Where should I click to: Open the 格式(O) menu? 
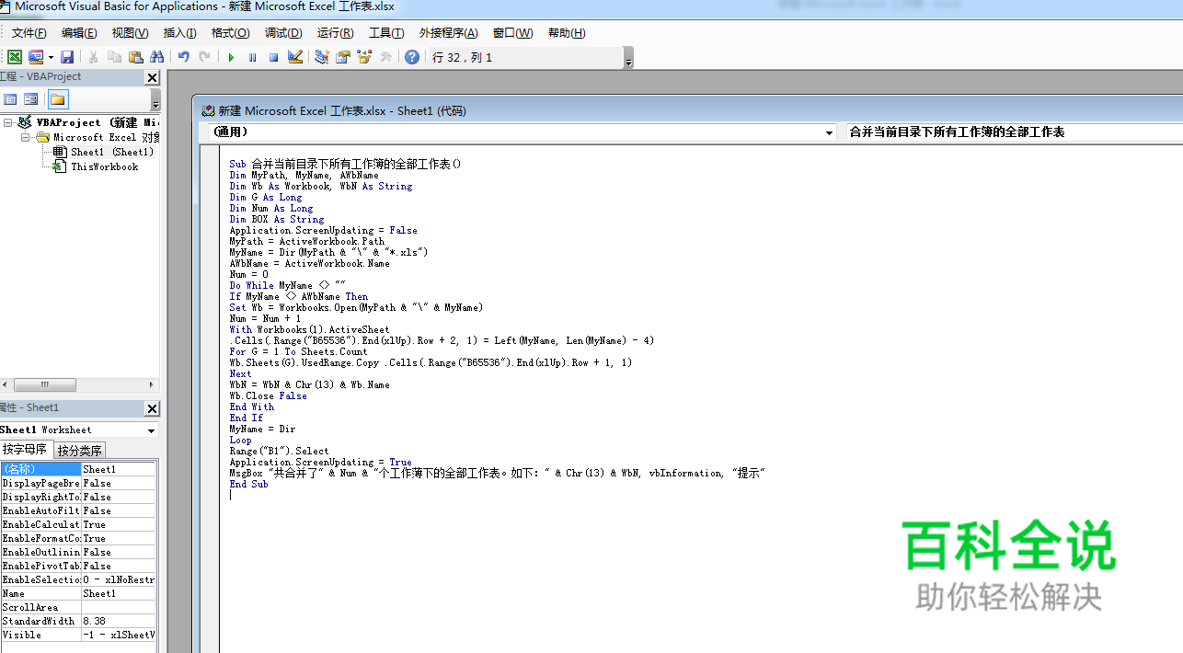pyautogui.click(x=230, y=33)
